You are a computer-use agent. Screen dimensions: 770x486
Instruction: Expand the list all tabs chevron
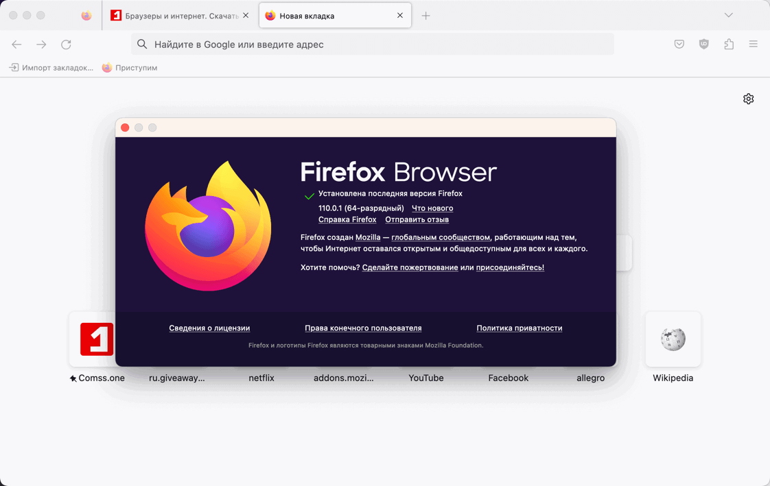pyautogui.click(x=729, y=15)
